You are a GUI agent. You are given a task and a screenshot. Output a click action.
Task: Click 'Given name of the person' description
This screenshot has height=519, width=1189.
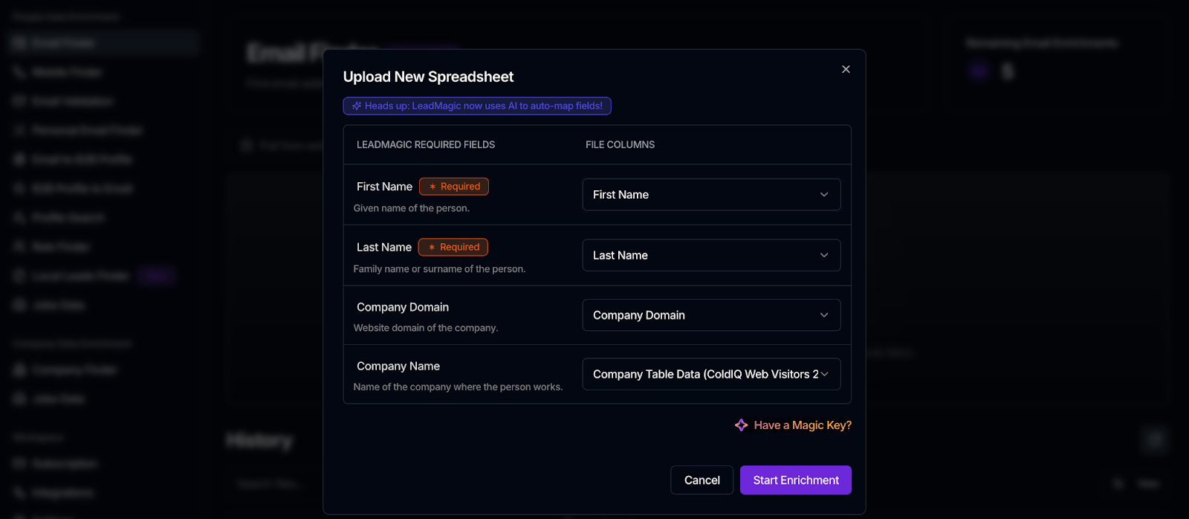pos(412,208)
